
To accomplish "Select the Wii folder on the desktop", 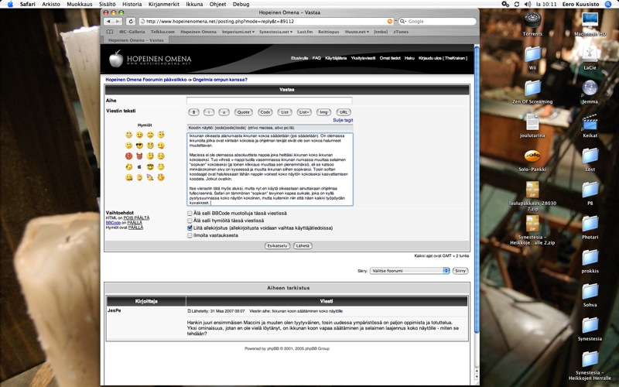I will tap(532, 54).
